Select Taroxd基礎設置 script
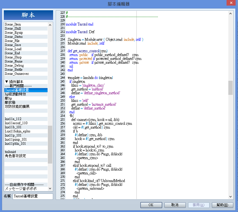This screenshot has width=238, height=212. [26, 90]
